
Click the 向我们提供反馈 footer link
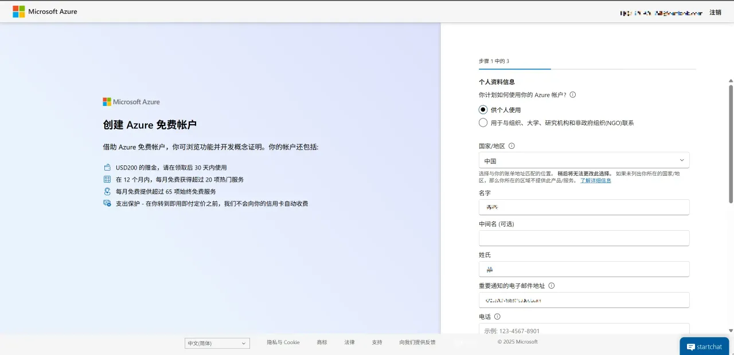tap(417, 342)
